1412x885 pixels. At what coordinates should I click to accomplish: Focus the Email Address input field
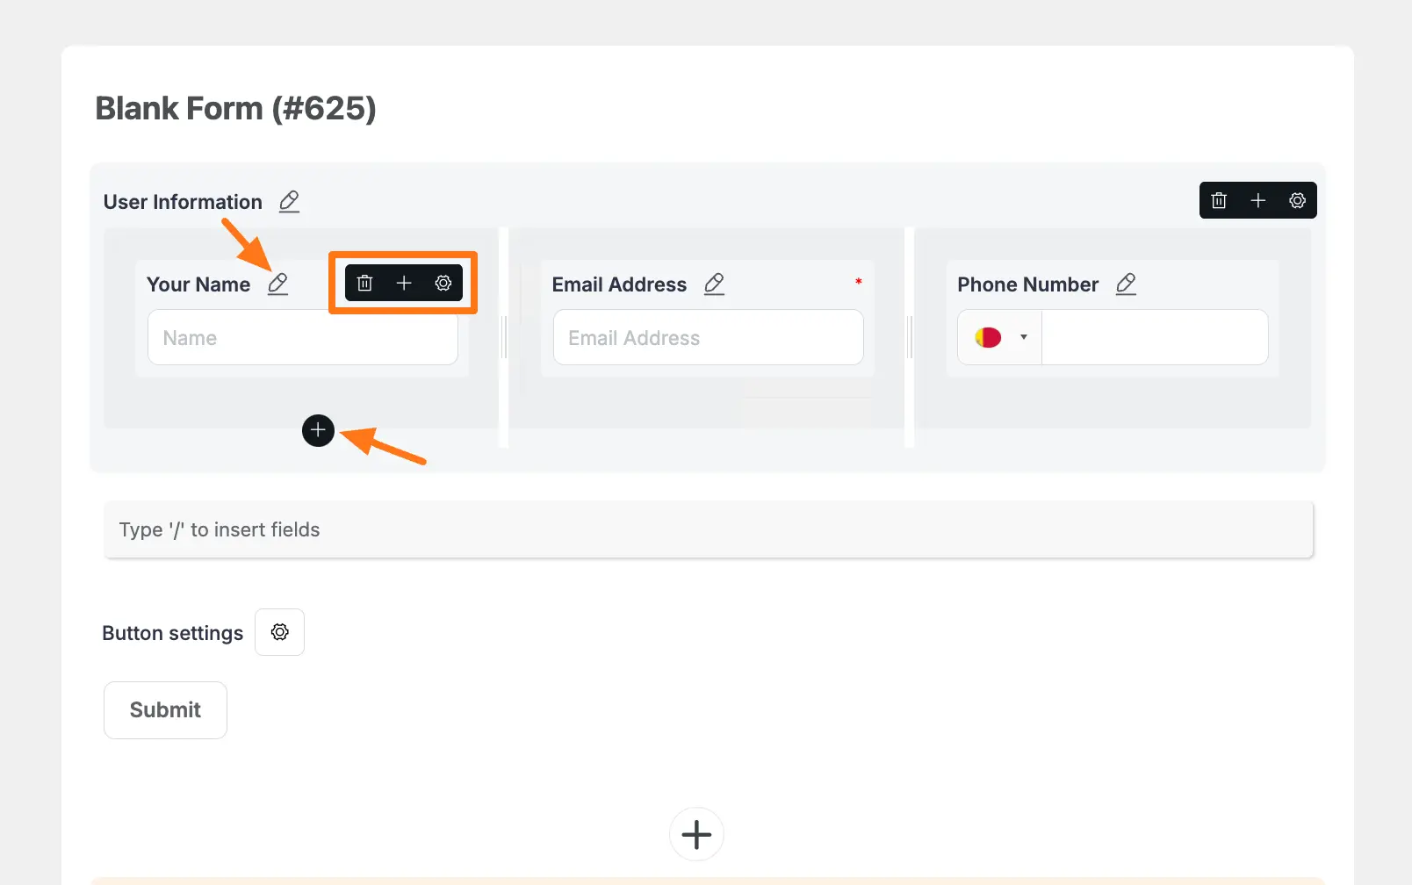point(708,338)
